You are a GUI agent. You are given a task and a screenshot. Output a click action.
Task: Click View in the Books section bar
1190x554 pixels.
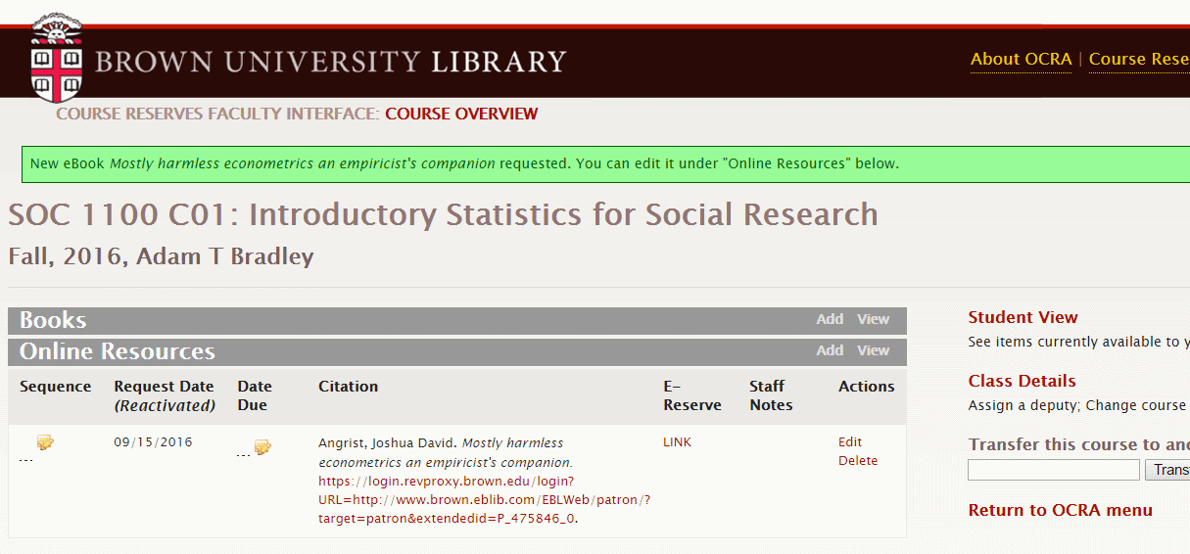point(873,319)
